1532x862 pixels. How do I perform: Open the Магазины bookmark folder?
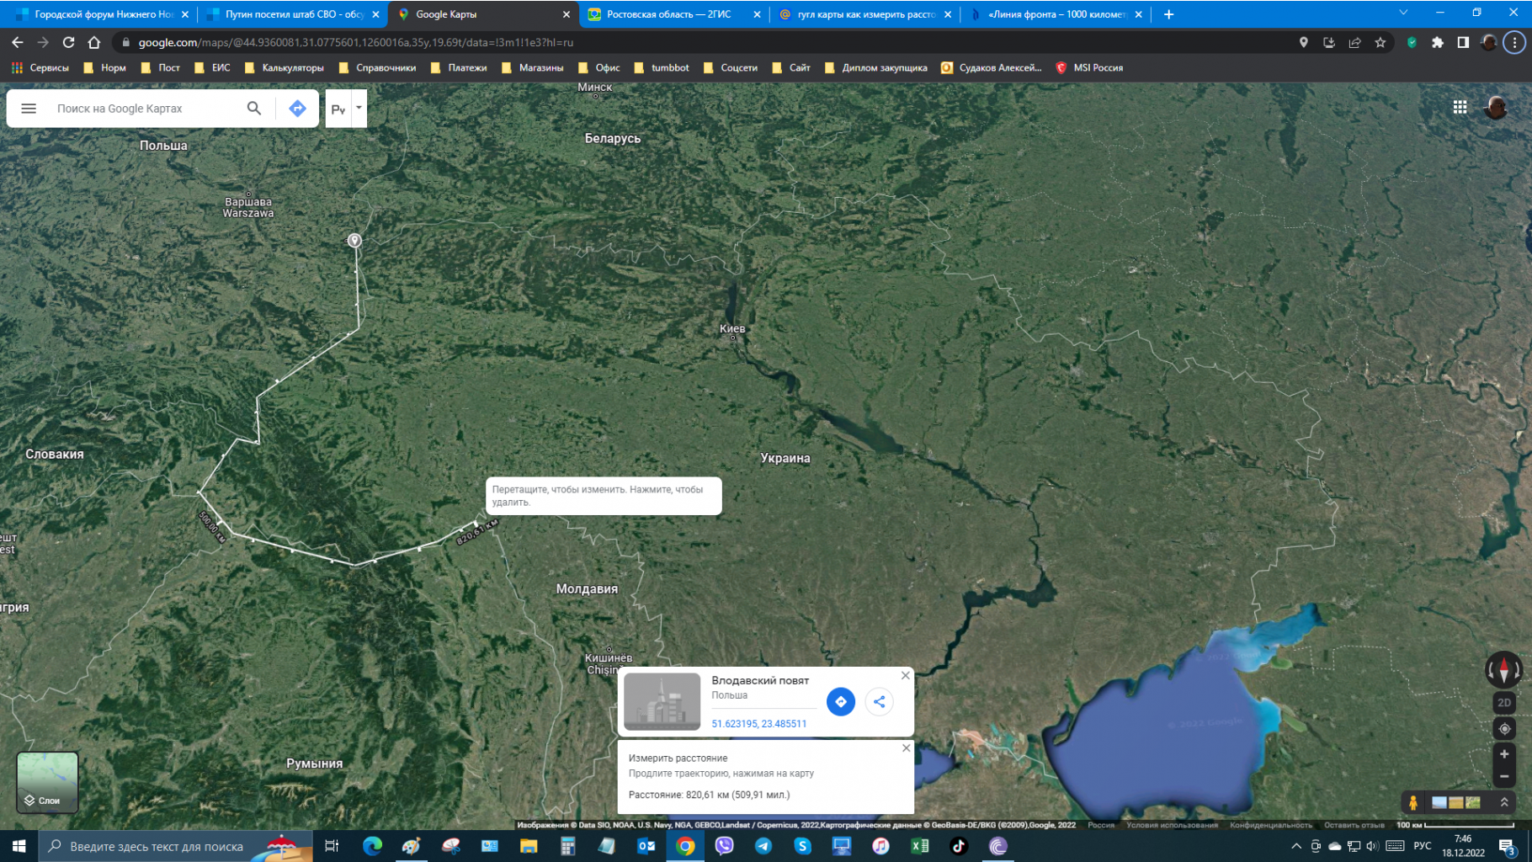pos(532,67)
